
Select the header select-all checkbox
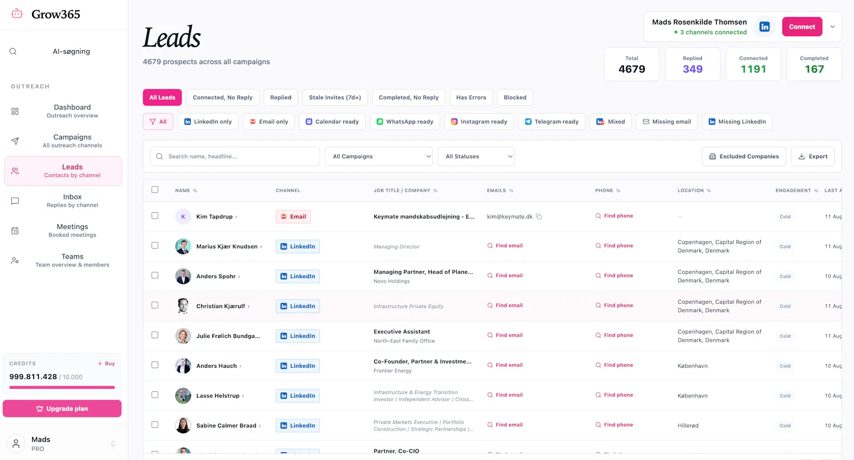(155, 190)
